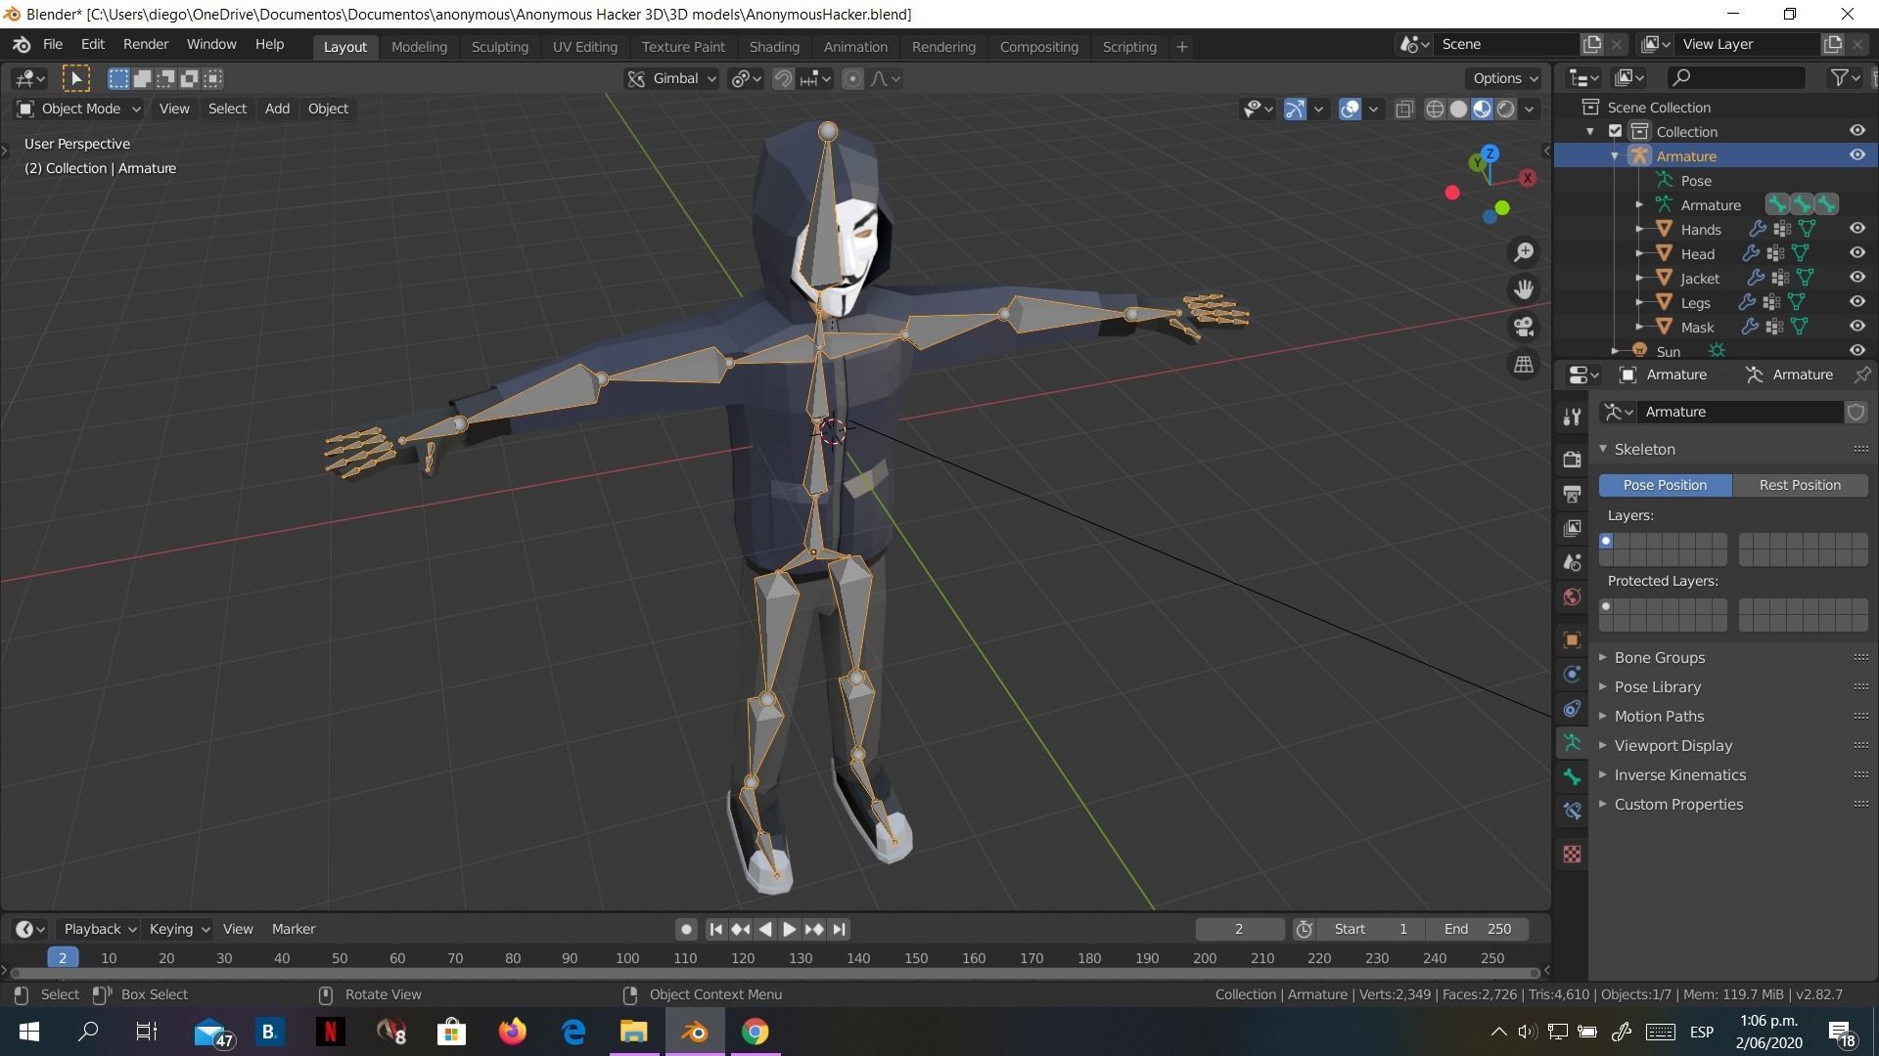Enable rendered viewport shading mode
Viewport: 1879px width, 1056px height.
point(1506,109)
